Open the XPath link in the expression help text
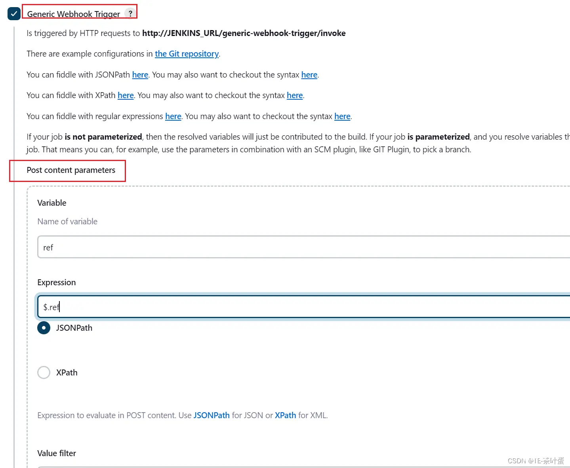The image size is (570, 468). coord(286,415)
